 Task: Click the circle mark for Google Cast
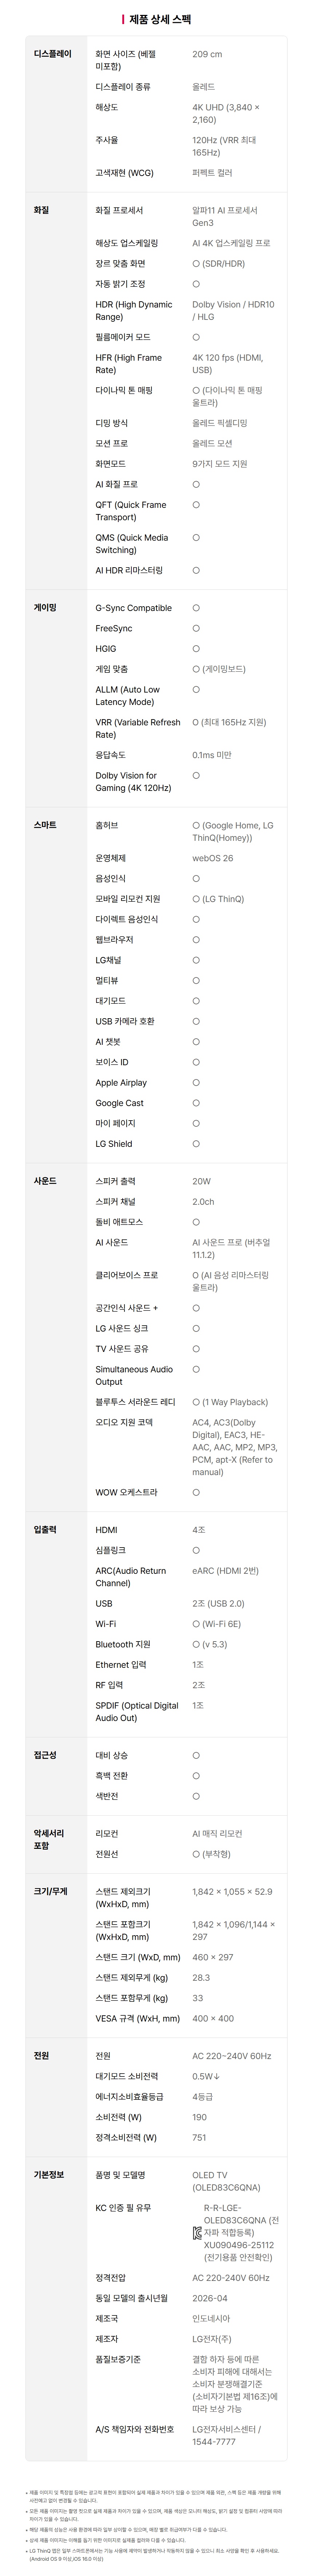(196, 1103)
